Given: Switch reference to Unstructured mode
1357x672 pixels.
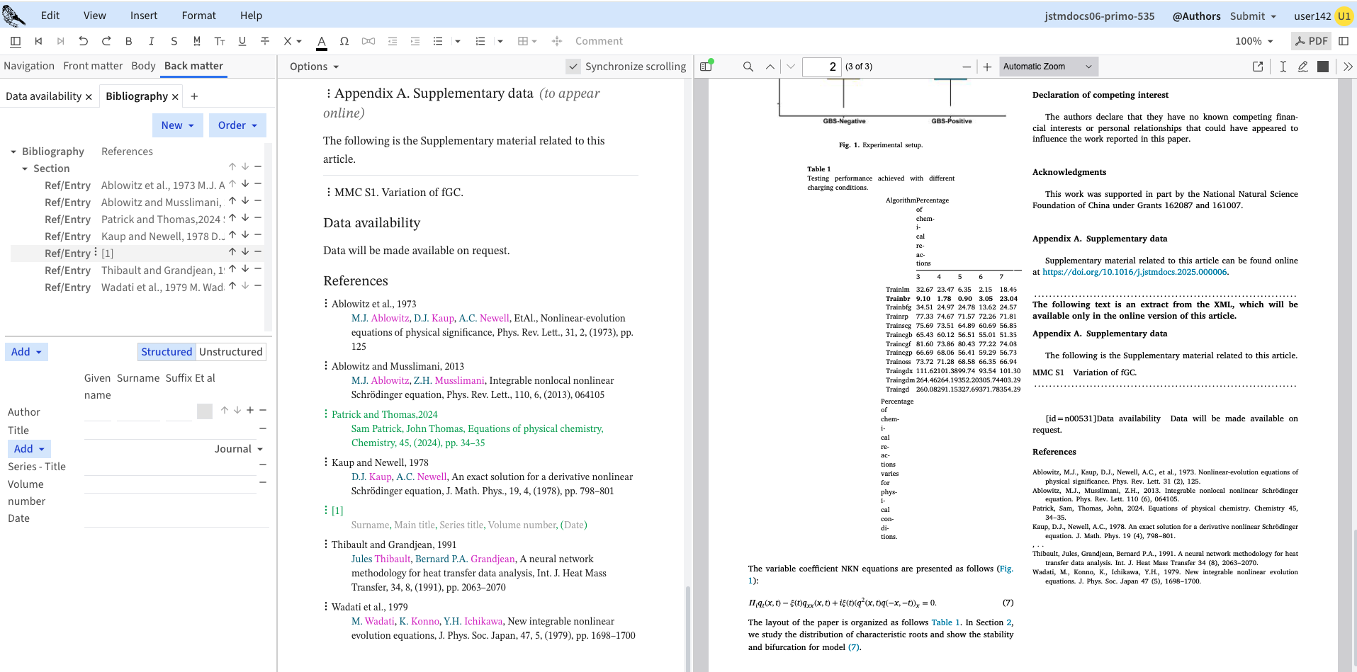Looking at the screenshot, I should [x=231, y=352].
